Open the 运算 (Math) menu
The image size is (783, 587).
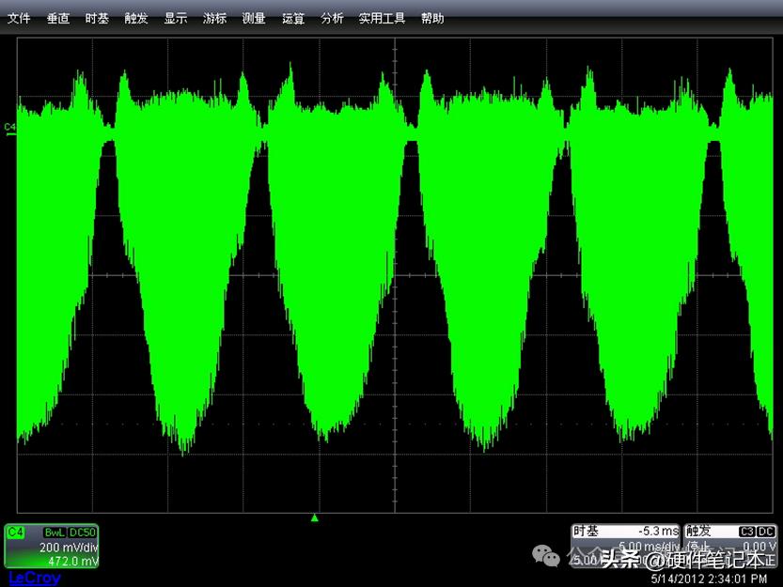click(x=293, y=18)
